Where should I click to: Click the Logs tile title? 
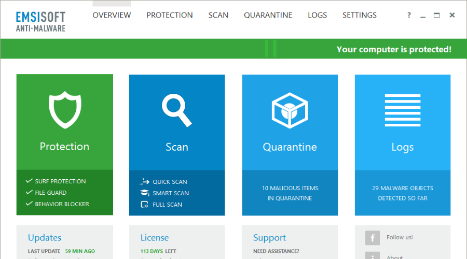(x=402, y=148)
